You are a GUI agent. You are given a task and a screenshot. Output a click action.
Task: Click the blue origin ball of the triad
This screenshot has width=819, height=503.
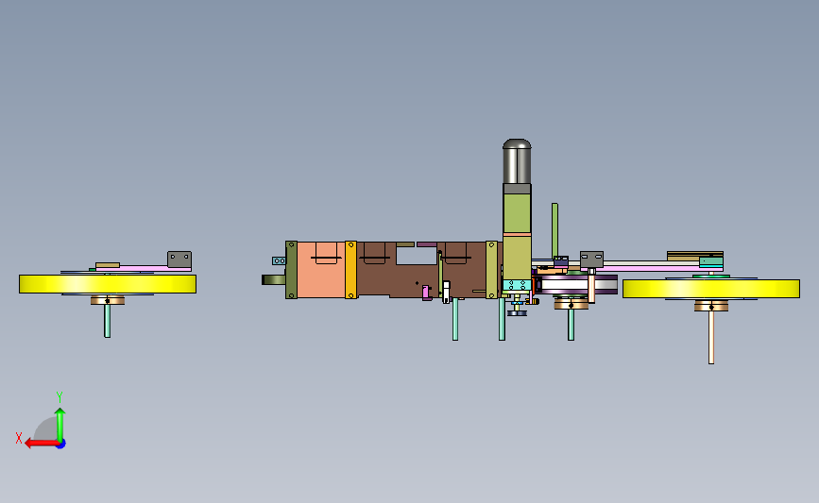coord(61,444)
